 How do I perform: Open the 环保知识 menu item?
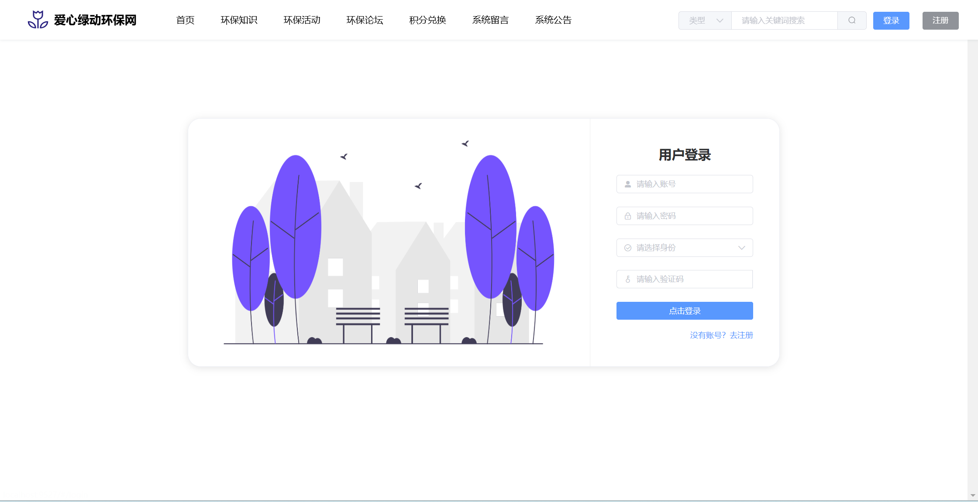(239, 20)
